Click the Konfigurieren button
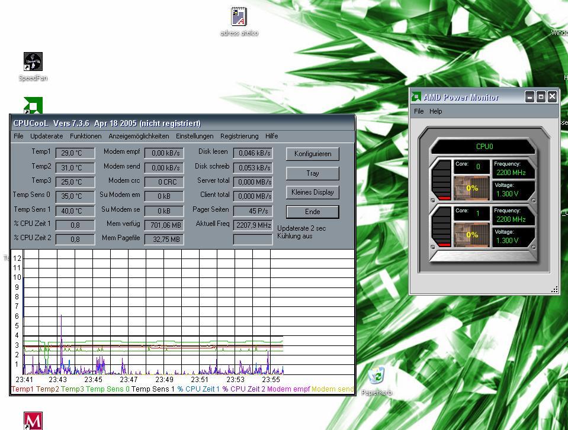Screen dimensions: 568x430 (313, 154)
